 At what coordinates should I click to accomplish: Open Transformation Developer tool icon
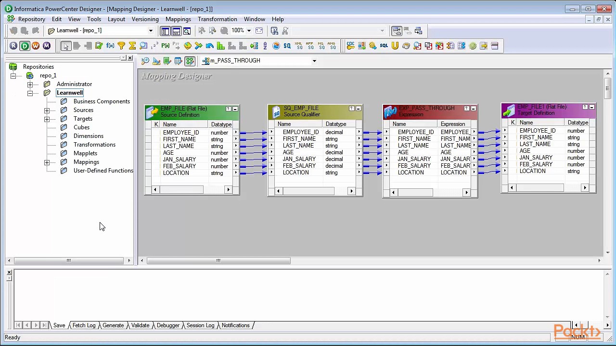coord(167,61)
